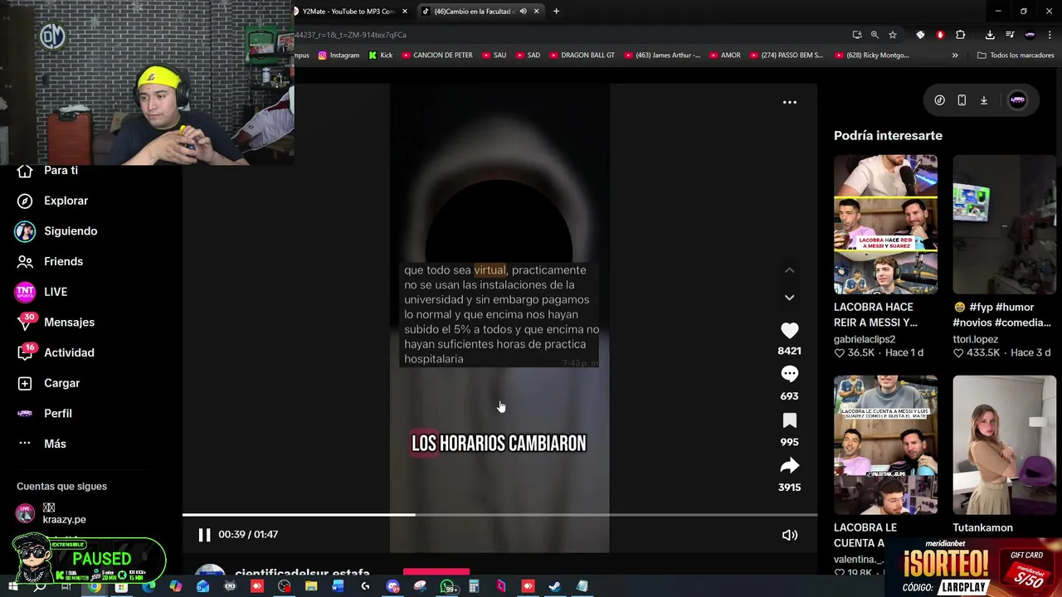Open the Explorar page
1062x597 pixels.
pos(53,201)
